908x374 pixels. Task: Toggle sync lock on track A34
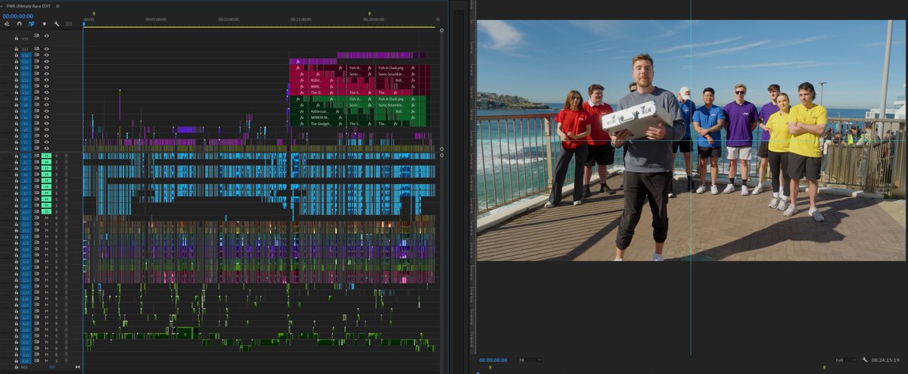(36, 361)
